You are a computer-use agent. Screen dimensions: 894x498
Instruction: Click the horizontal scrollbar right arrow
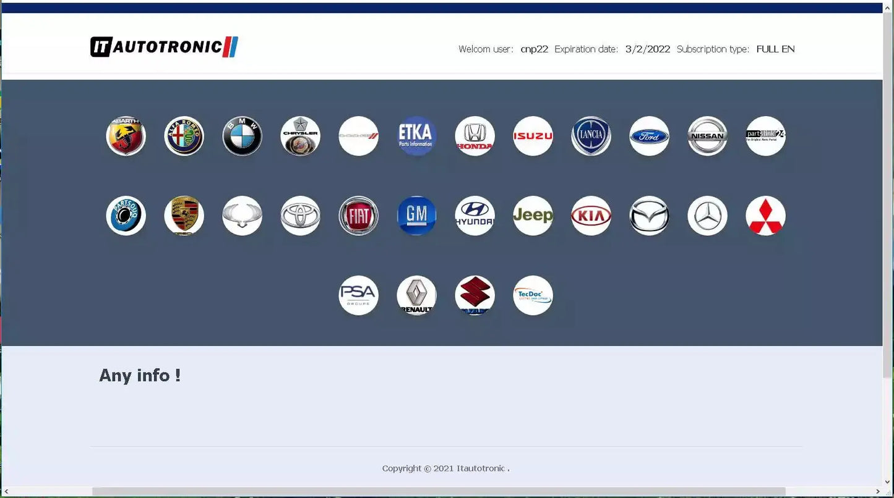coord(878,492)
